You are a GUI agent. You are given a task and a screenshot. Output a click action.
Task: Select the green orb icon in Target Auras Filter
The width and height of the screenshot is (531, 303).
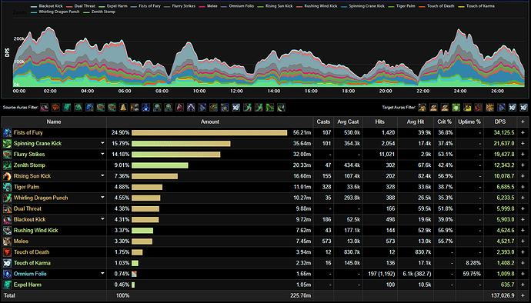click(x=456, y=108)
